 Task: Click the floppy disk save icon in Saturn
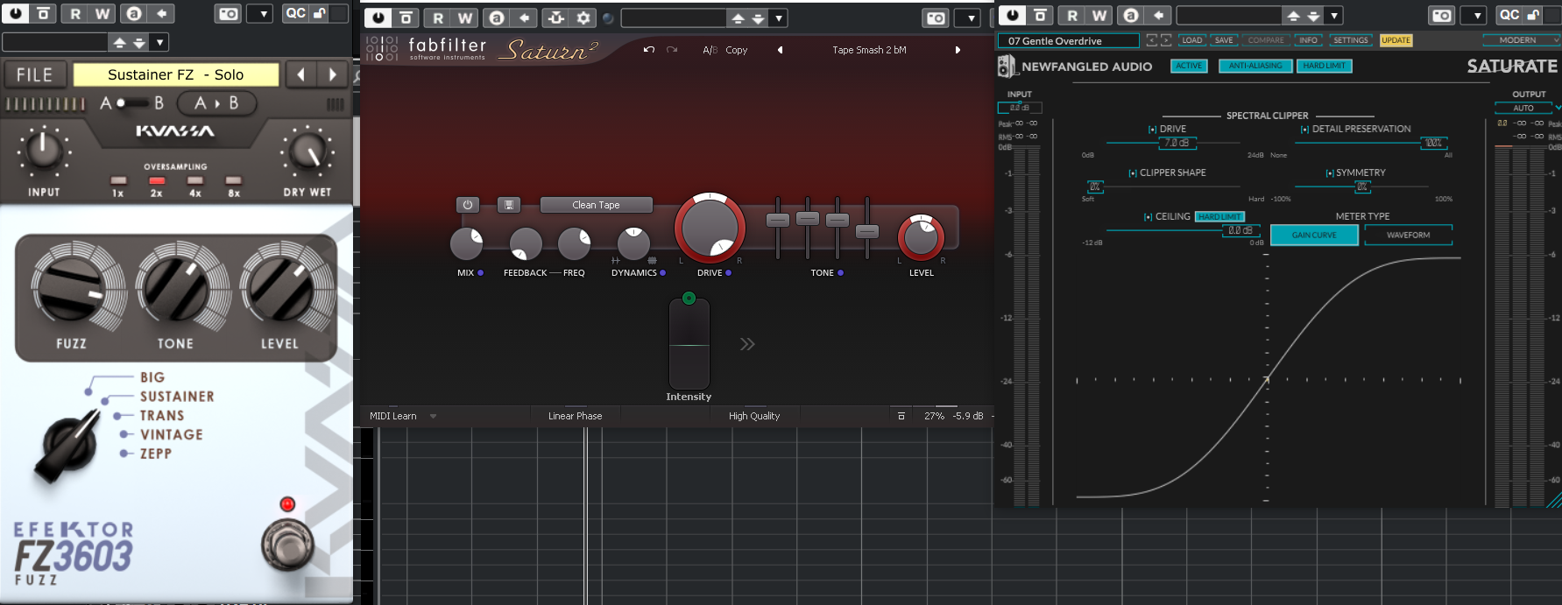point(508,205)
